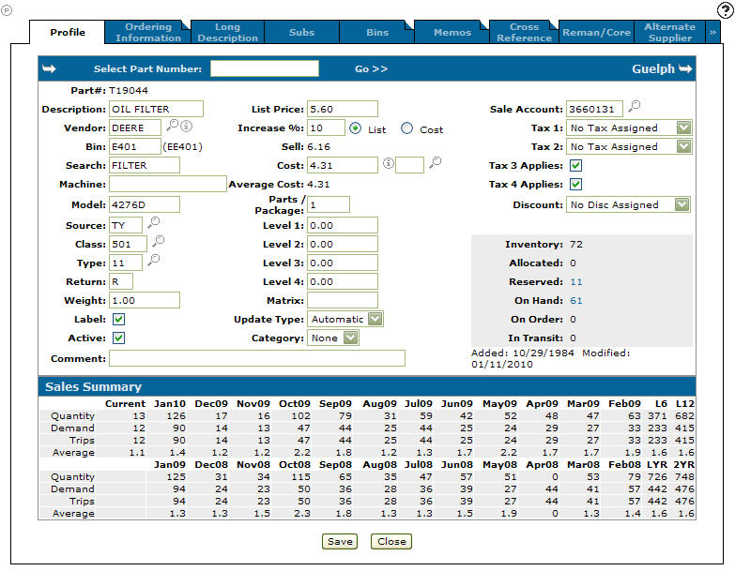Click the Sale Account field
This screenshot has height=571, width=735.
594,109
